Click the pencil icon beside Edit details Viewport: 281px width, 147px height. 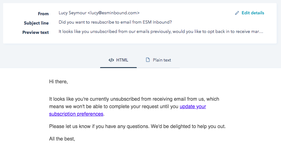237,13
